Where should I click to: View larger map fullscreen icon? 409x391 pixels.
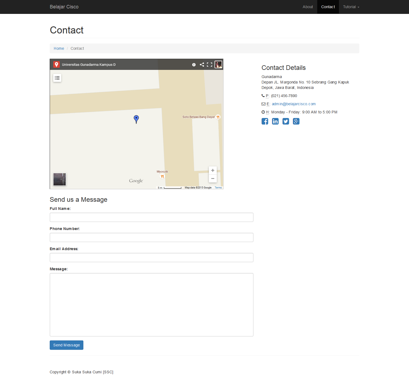point(209,64)
